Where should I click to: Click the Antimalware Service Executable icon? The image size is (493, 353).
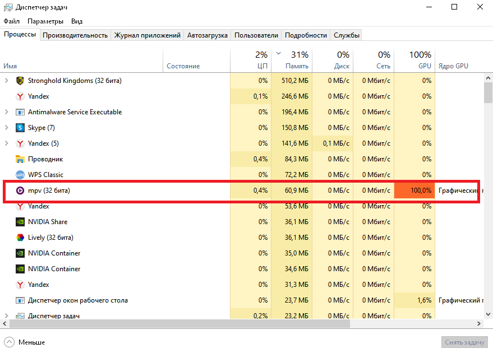20,112
